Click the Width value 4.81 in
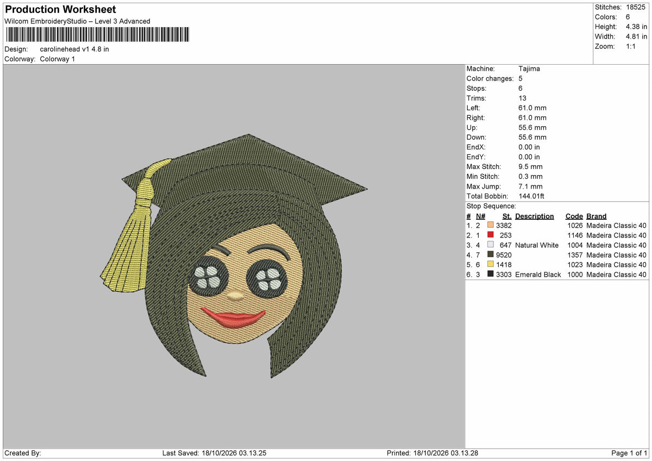The width and height of the screenshot is (652, 461). pyautogui.click(x=637, y=36)
